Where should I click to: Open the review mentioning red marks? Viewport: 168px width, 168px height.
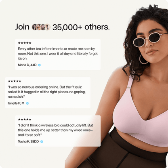coord(58,55)
